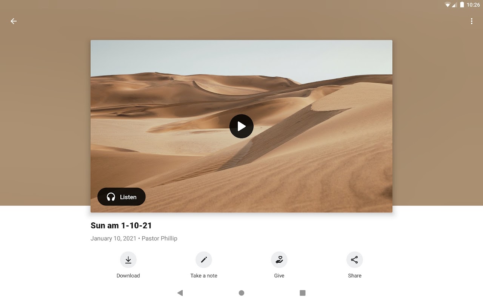Image resolution: width=483 pixels, height=302 pixels.
Task: Open the three-dot overflow menu
Action: (471, 21)
